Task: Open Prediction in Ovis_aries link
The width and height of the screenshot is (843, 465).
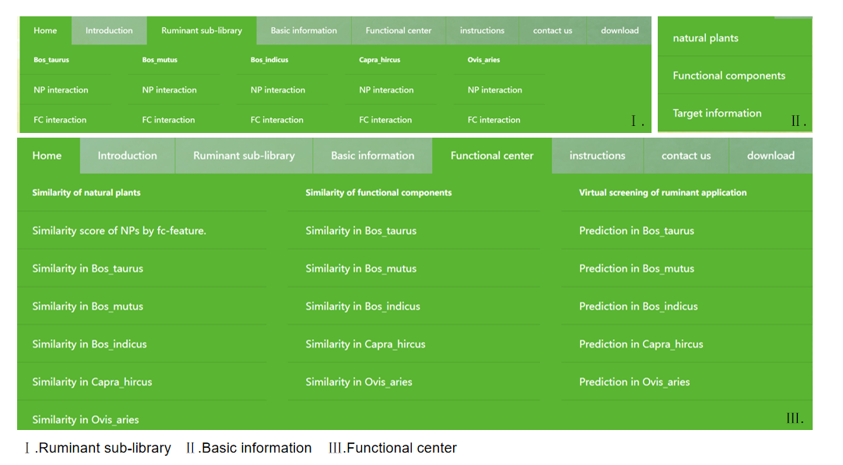Action: pyautogui.click(x=634, y=383)
